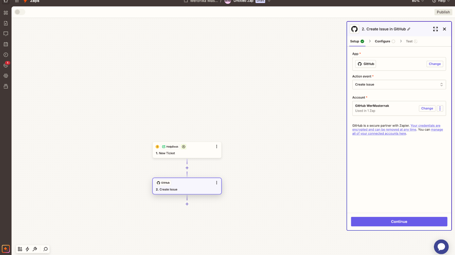Open the comments speech bubble sidebar icon
This screenshot has height=255, width=455.
pos(6,34)
